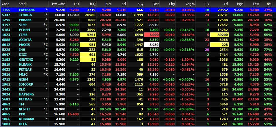Click the KLK stock name
Image resolution: width=276 pixels, height=127 pixels.
click(22, 89)
